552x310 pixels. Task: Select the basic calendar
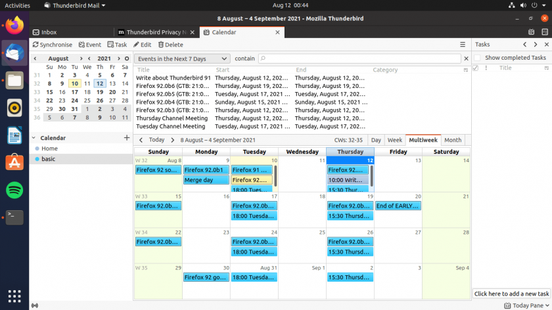81,159
